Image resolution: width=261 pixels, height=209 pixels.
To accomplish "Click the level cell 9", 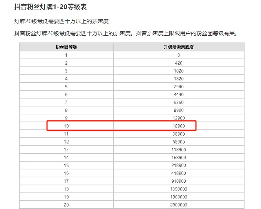I will coord(66,118).
